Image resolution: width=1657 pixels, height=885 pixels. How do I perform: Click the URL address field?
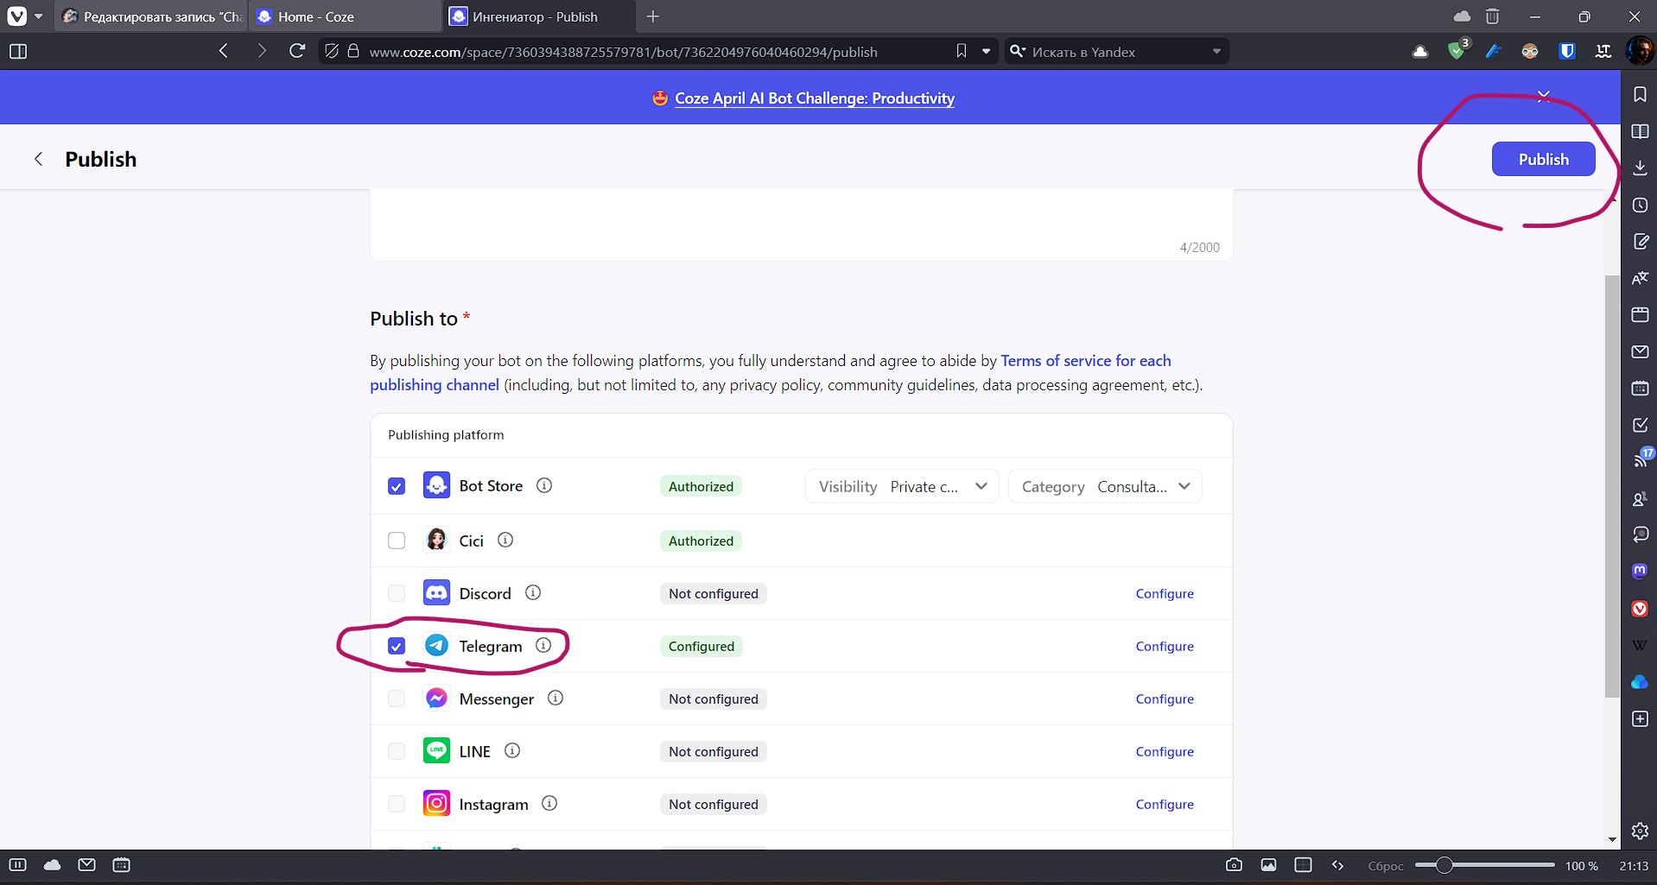coord(623,52)
